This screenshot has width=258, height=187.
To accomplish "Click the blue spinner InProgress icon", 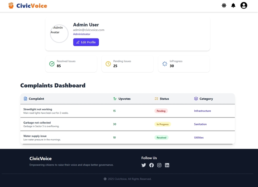I will [x=165, y=64].
